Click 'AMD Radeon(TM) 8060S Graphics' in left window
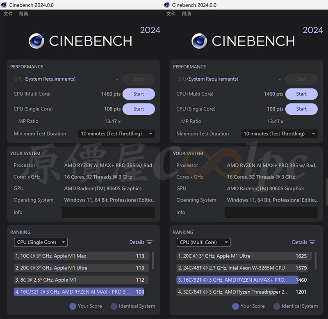328x319 pixels. (x=103, y=188)
